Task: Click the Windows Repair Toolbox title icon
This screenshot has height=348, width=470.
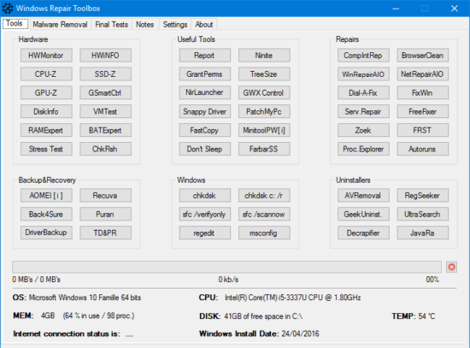Action: coord(8,8)
